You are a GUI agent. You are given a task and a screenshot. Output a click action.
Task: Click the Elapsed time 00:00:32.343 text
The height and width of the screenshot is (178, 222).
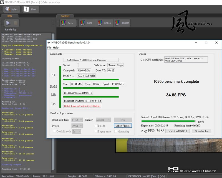pos(154,126)
